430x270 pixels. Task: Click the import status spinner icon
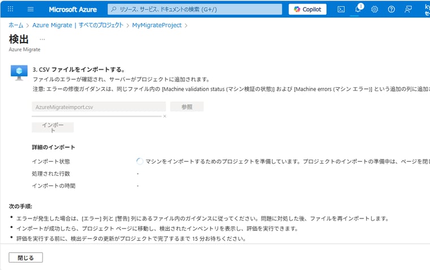[140, 161]
